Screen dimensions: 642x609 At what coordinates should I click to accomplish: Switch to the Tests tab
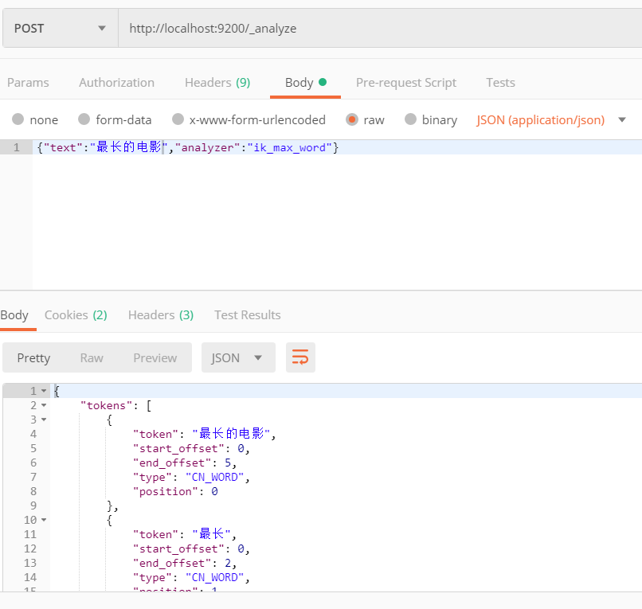500,83
